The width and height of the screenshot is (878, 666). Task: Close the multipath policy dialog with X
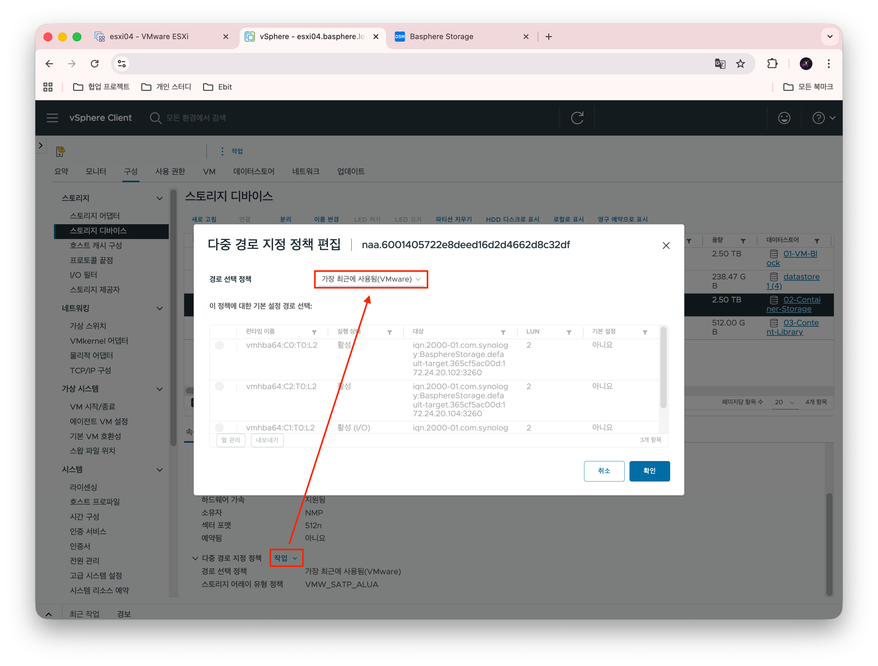pyautogui.click(x=666, y=246)
